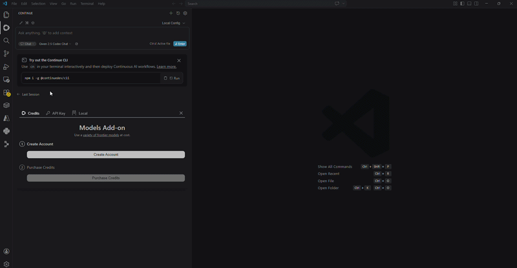Click the pencil icon above chat input

[21, 23]
